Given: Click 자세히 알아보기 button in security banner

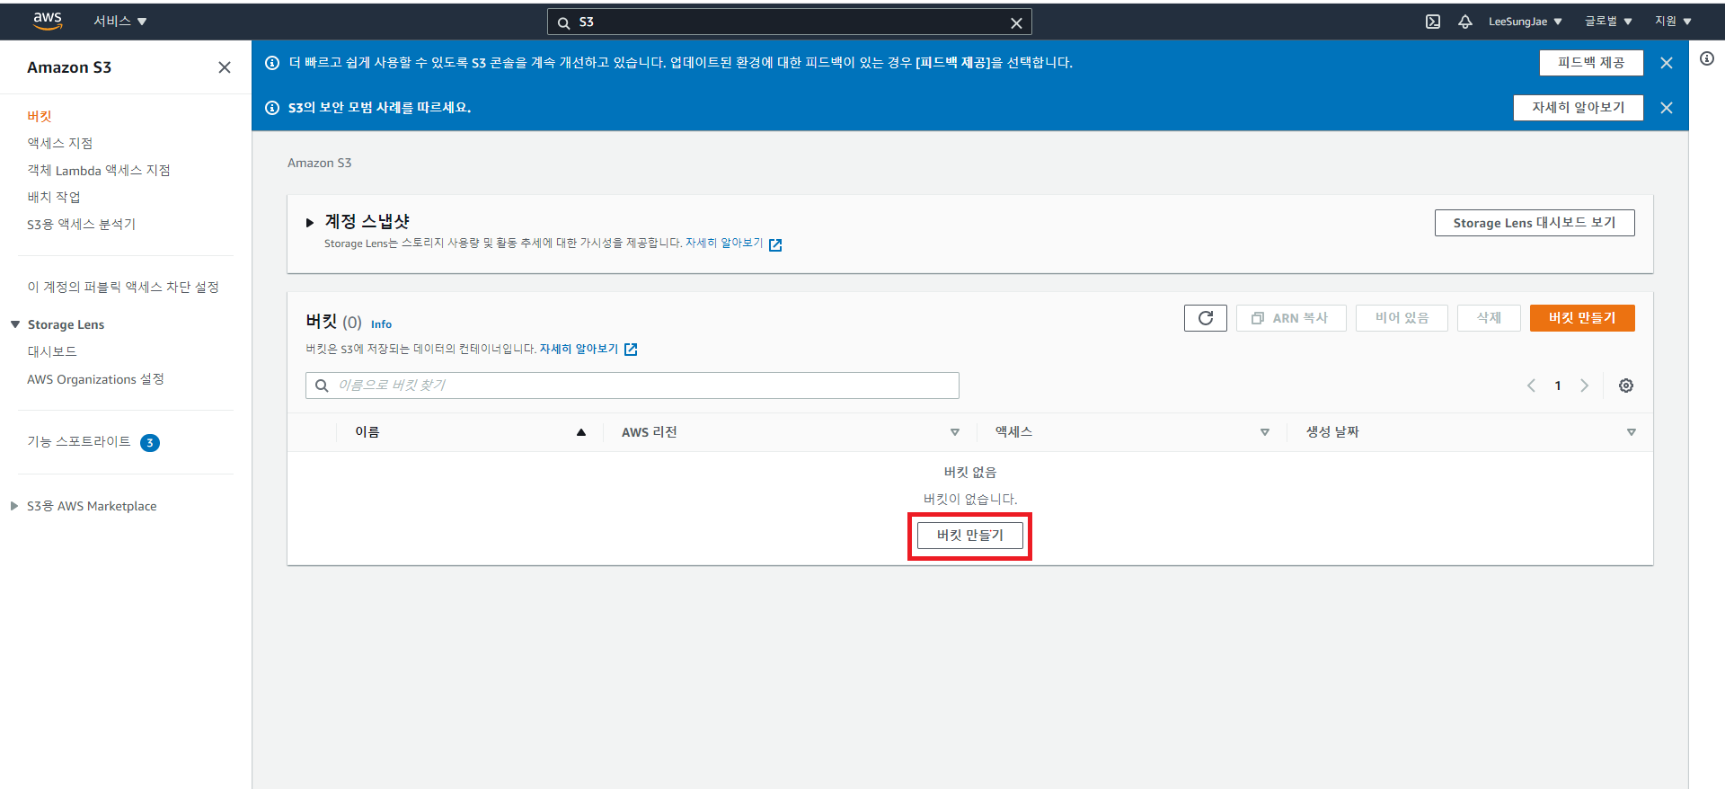Looking at the screenshot, I should point(1579,108).
